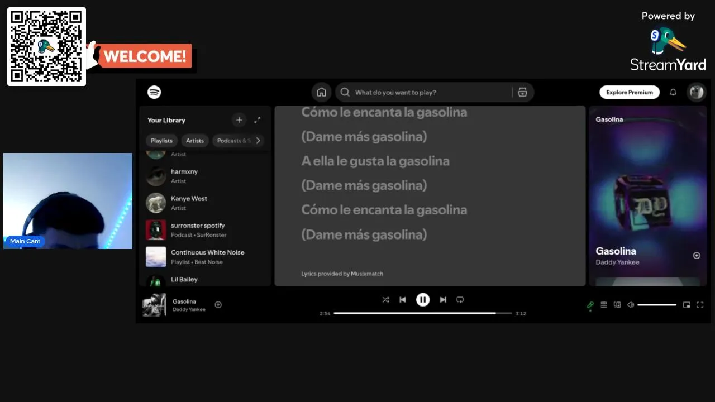The height and width of the screenshot is (402, 715).
Task: Click Daddy Yankee link in right panel
Action: (x=617, y=262)
